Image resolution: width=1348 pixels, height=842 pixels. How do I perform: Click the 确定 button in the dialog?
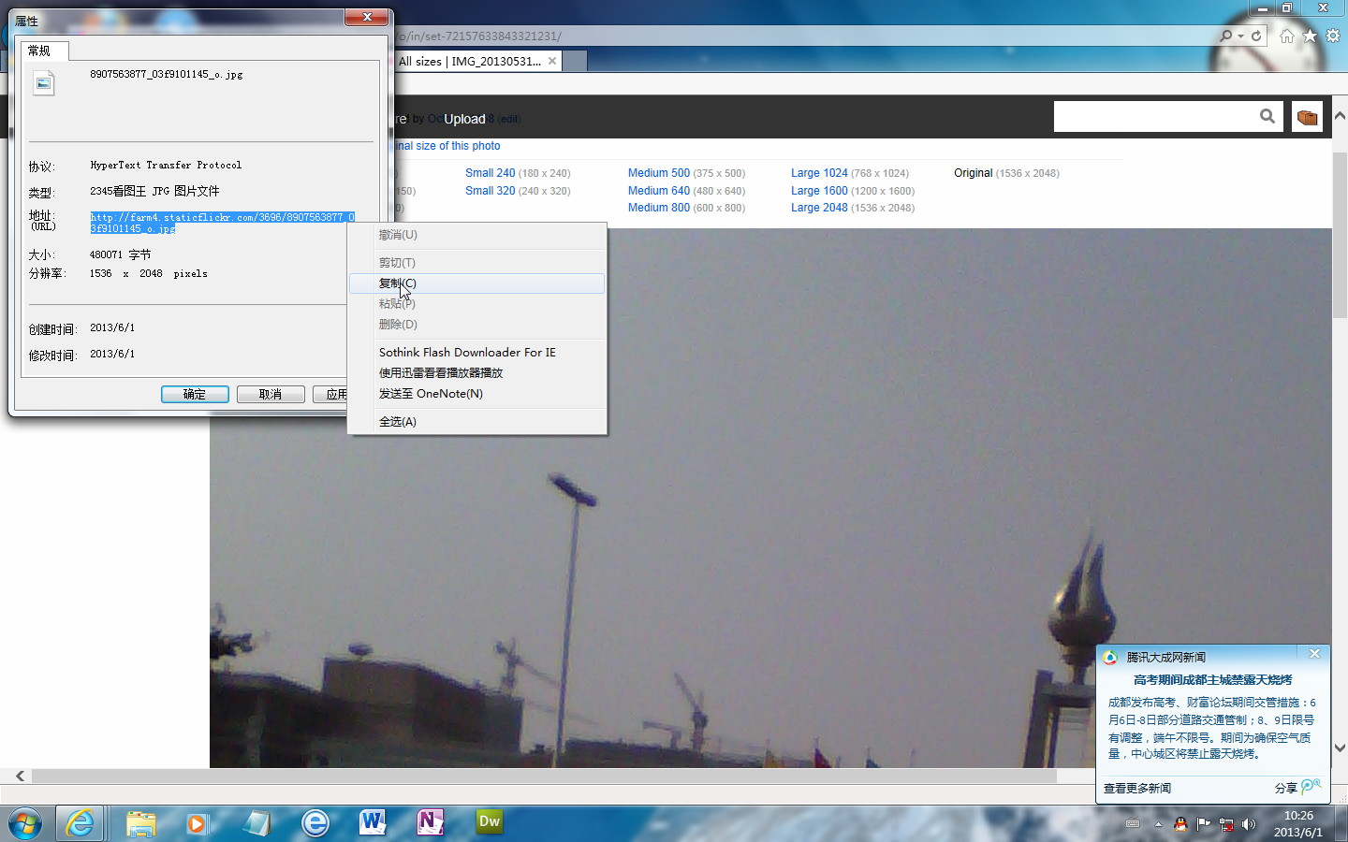[x=195, y=394]
